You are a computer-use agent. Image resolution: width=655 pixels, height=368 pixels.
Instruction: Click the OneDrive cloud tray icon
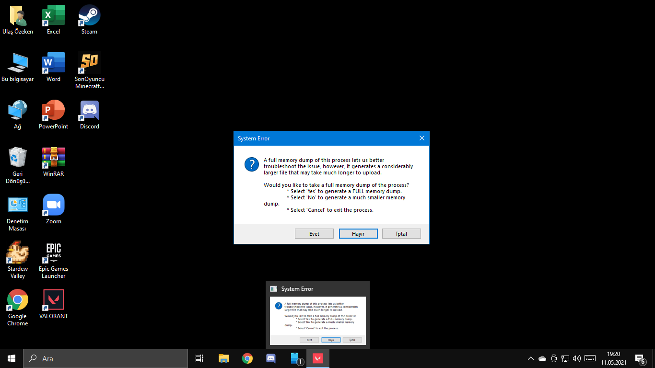point(542,358)
